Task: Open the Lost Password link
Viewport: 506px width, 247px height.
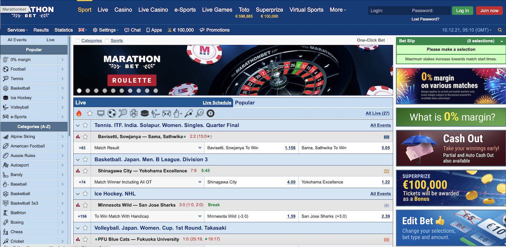Action: pos(425,19)
